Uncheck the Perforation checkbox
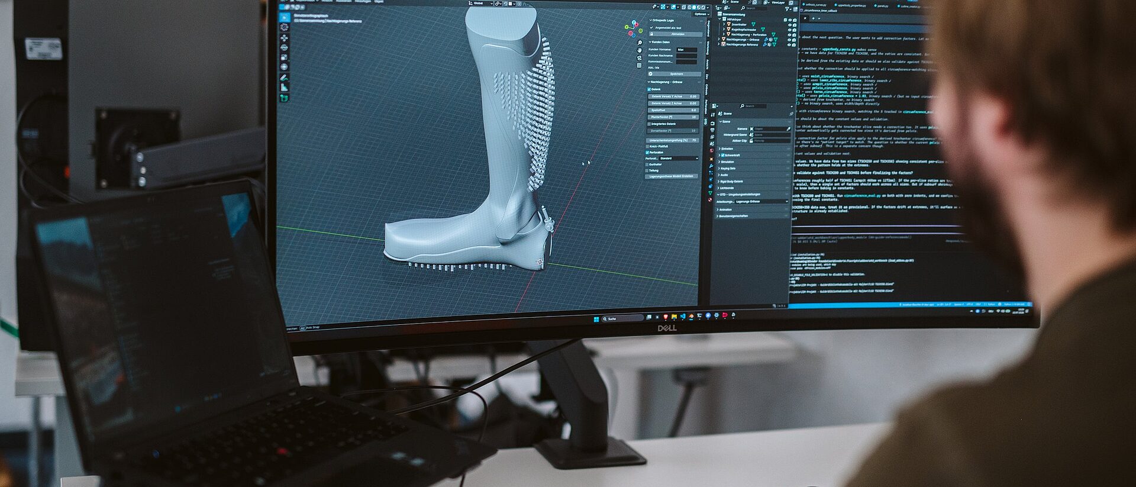Viewport: 1136px width, 487px height. (648, 152)
